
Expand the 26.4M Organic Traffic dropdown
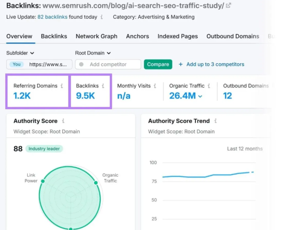pos(200,96)
